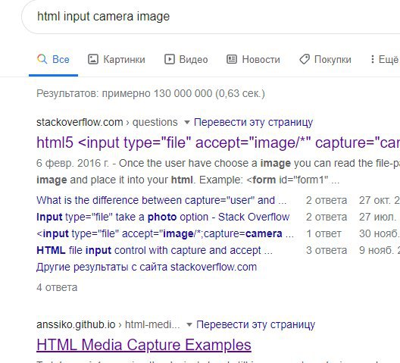The width and height of the screenshot is (400, 363).
Task: Click the three-dot icon beside Ещё
Action: 373,59
